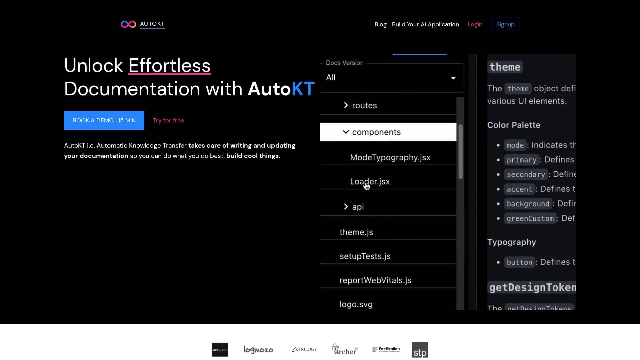Click the Facilization logo
This screenshot has width=640, height=360.
[386, 349]
